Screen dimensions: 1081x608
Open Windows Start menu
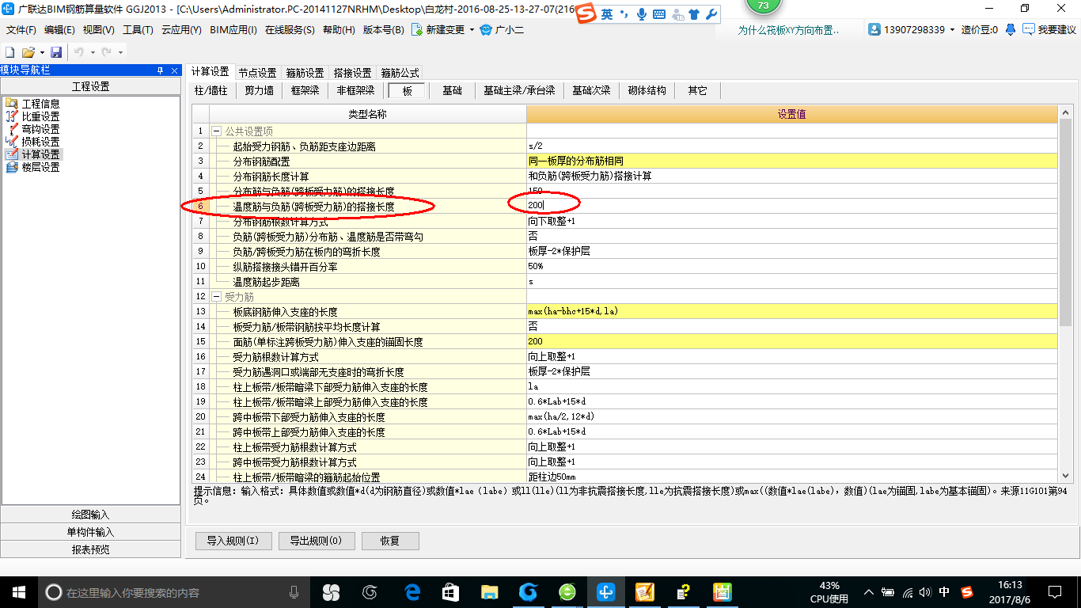(18, 591)
